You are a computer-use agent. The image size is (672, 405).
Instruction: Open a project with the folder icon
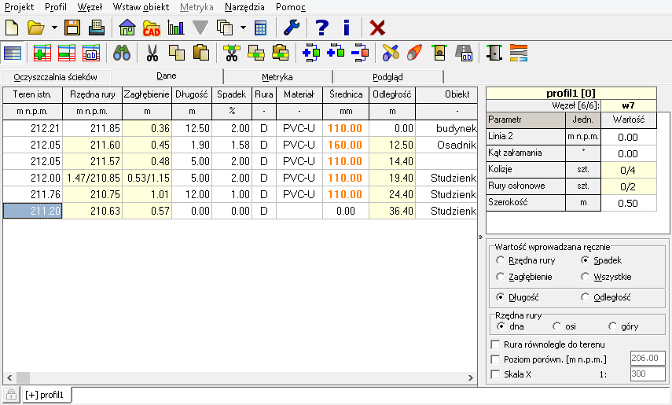pyautogui.click(x=36, y=28)
